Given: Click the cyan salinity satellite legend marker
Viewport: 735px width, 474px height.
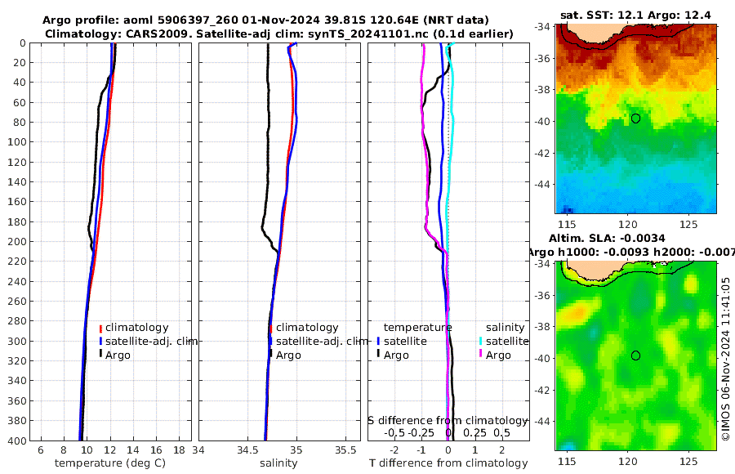Looking at the screenshot, I should pyautogui.click(x=481, y=341).
